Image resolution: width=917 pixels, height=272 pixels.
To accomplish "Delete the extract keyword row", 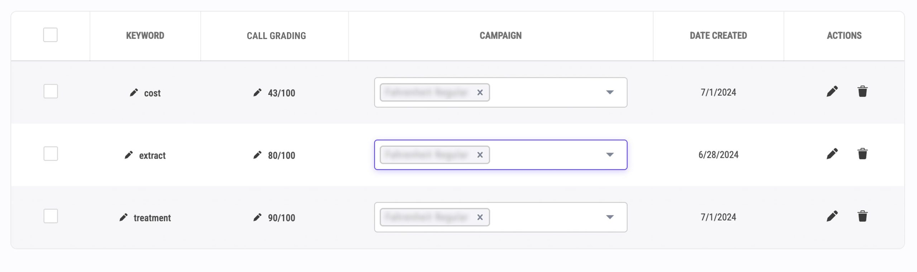I will click(862, 154).
